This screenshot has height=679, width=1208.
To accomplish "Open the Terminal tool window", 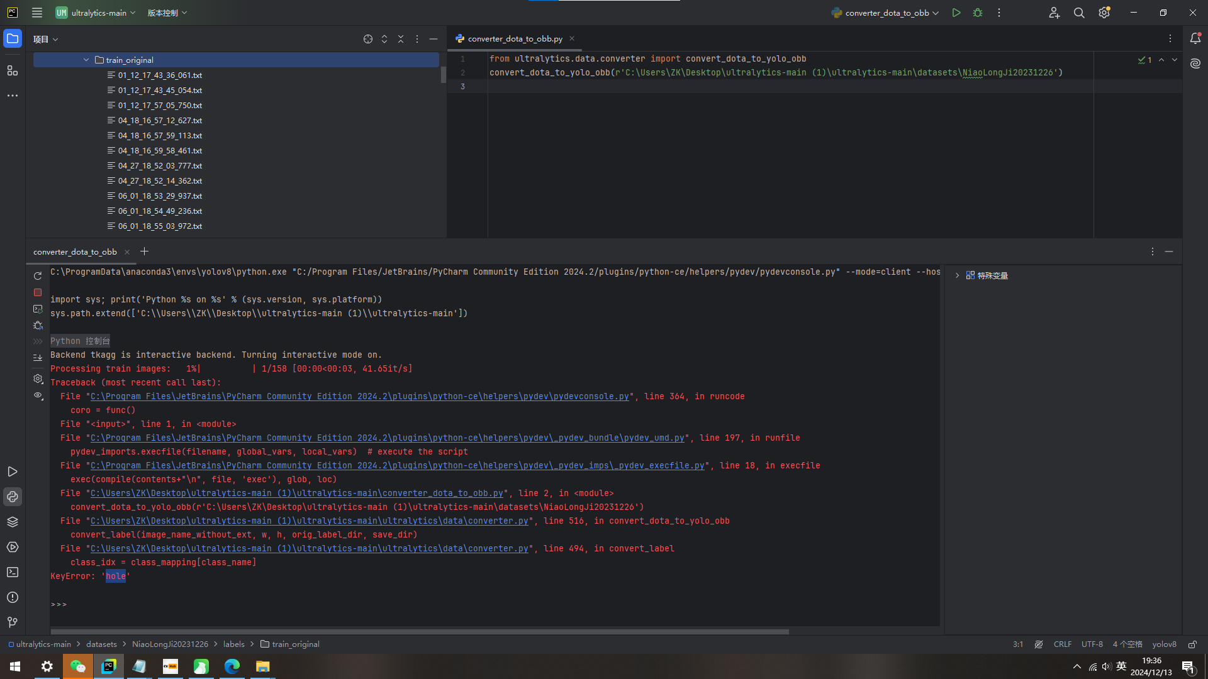I will 13,572.
